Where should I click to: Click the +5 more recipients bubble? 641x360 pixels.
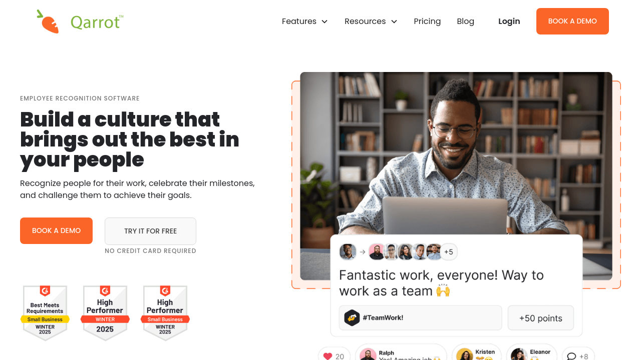pos(448,251)
